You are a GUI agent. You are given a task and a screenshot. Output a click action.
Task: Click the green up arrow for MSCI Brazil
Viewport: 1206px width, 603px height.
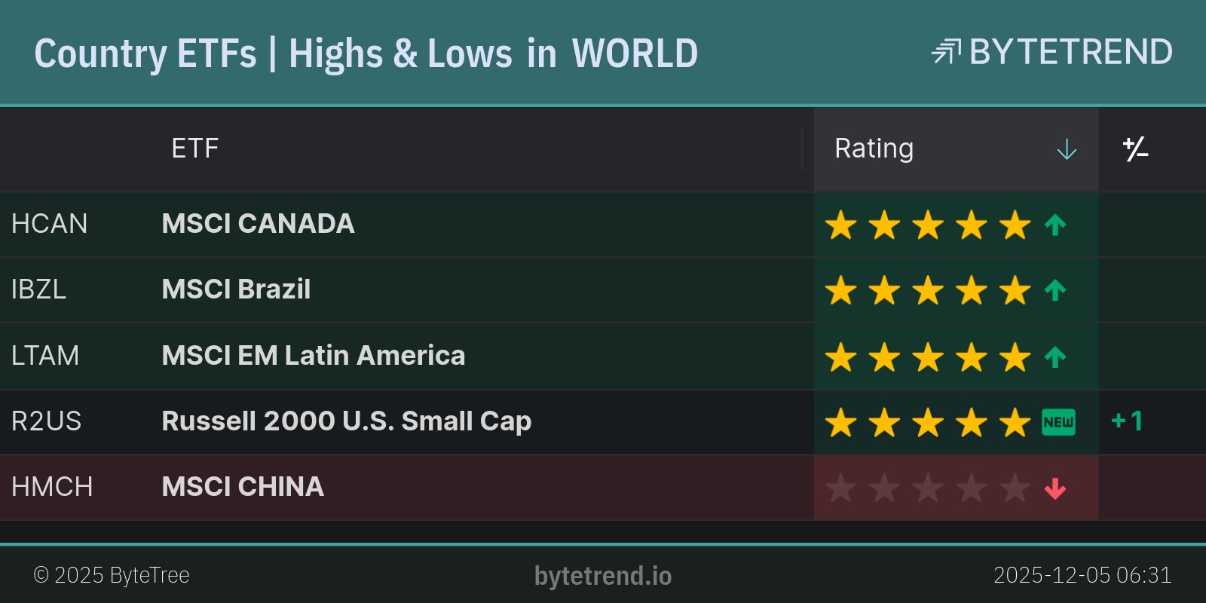pyautogui.click(x=1055, y=290)
